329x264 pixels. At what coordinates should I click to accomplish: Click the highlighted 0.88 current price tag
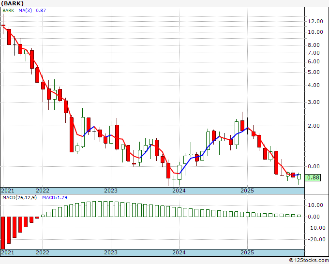pyautogui.click(x=313, y=177)
